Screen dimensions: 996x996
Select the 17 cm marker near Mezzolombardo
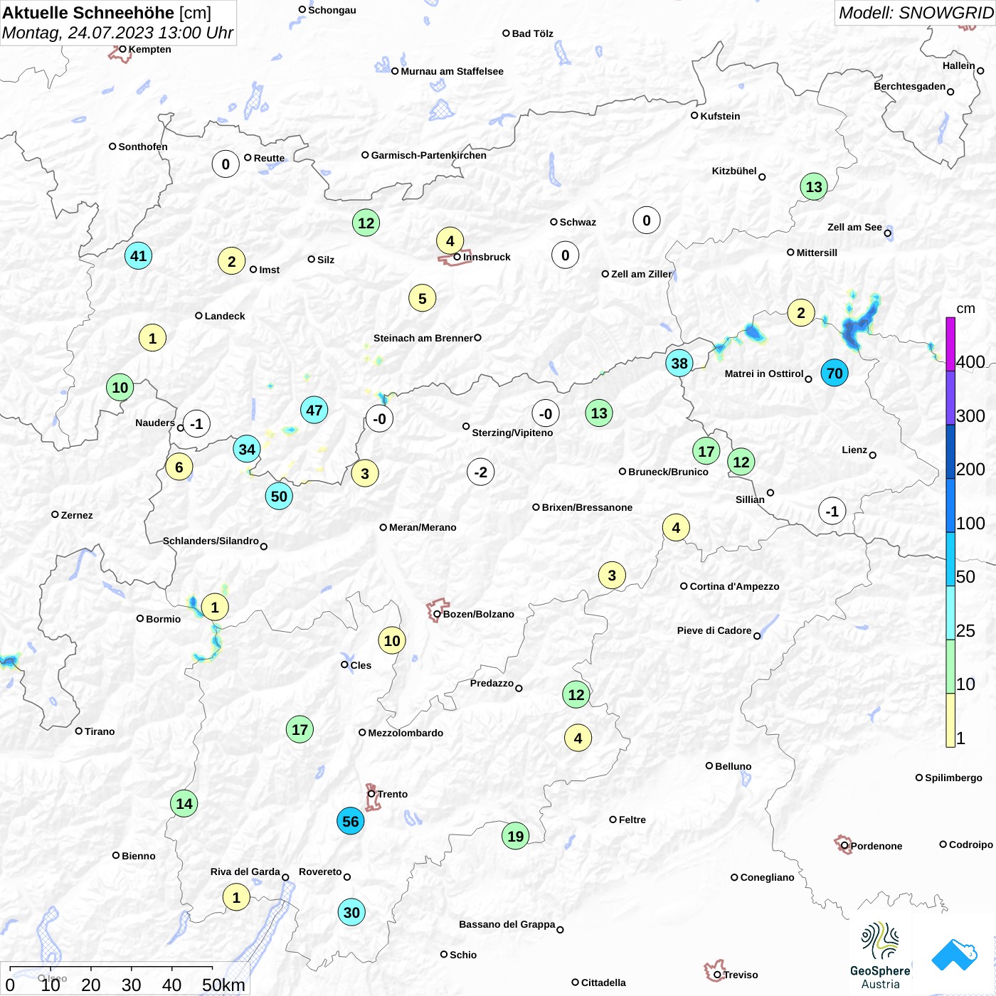pos(300,729)
